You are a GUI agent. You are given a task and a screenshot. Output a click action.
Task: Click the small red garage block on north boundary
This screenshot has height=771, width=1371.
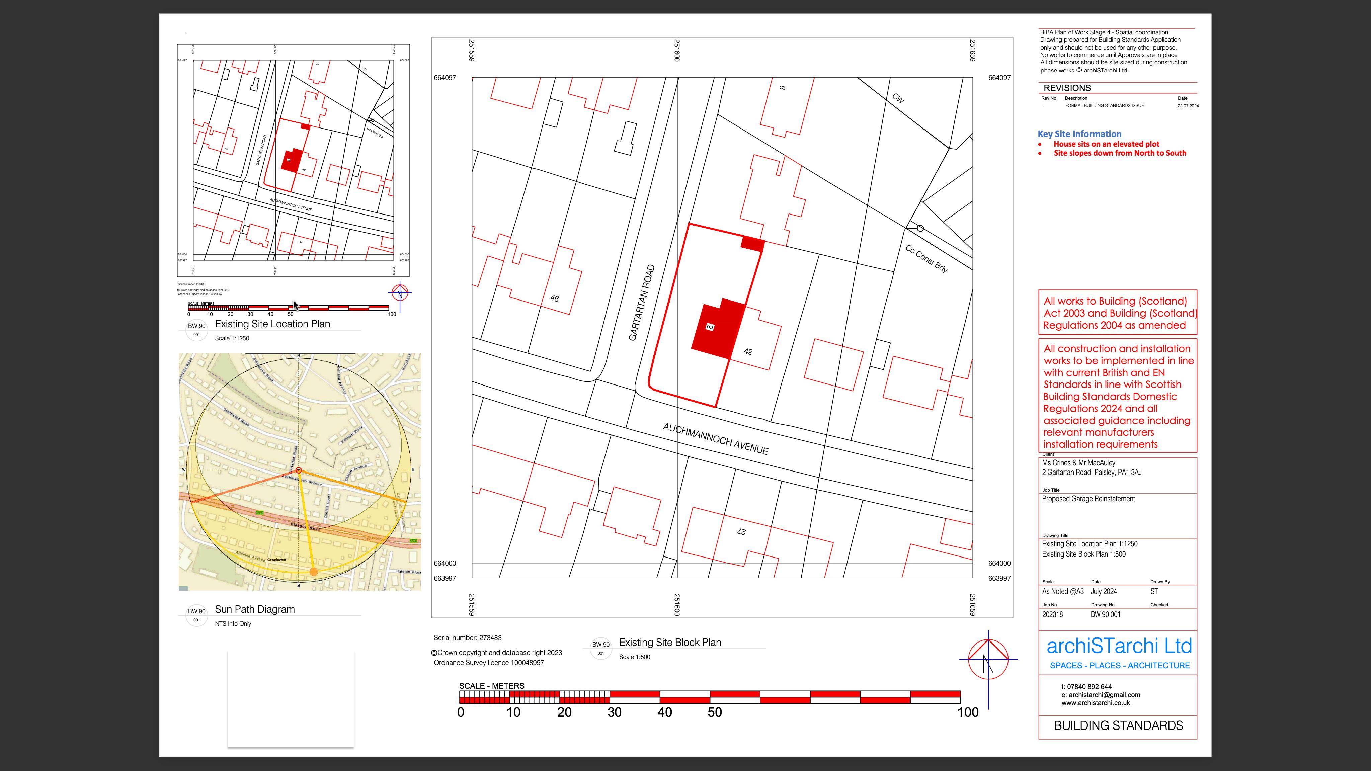click(752, 244)
